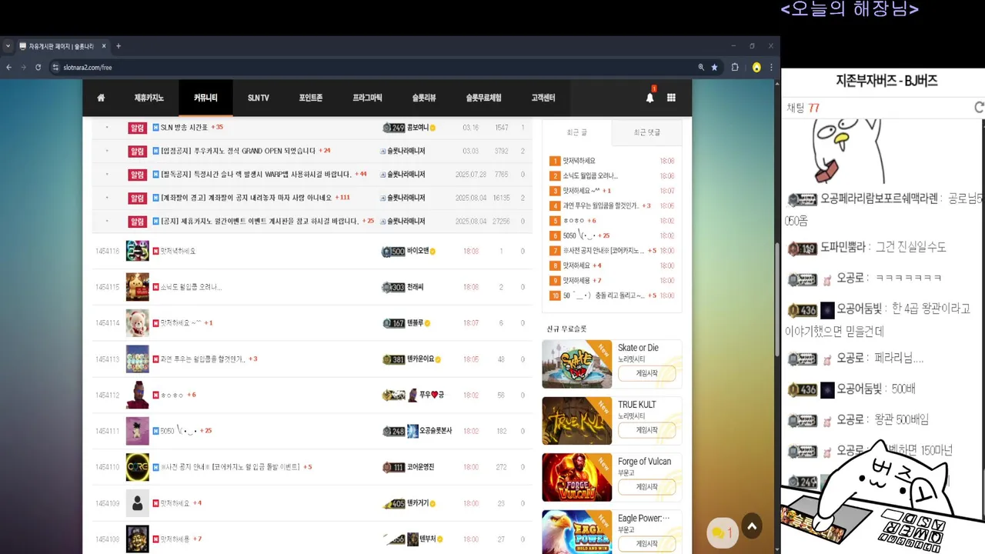The image size is (985, 554).
Task: Click the site info icon beside the URL
Action: coord(55,68)
